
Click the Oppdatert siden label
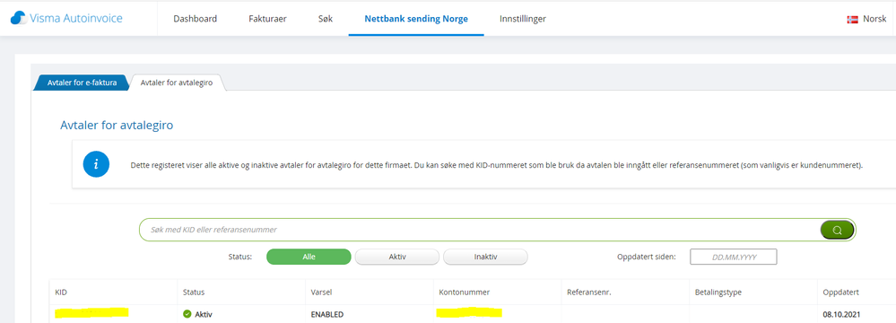tap(647, 257)
